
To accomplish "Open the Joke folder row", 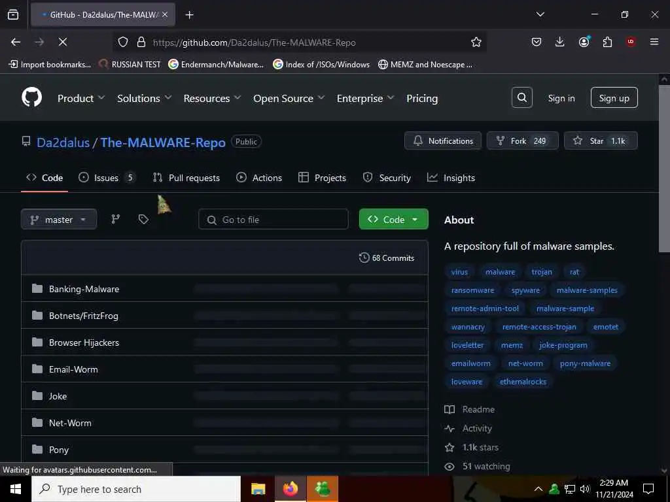I will (224, 396).
